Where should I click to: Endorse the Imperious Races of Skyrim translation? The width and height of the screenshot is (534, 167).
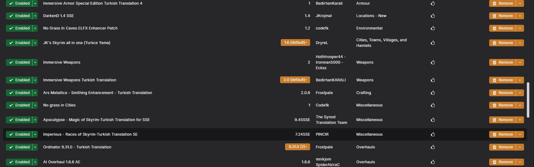click(x=433, y=134)
